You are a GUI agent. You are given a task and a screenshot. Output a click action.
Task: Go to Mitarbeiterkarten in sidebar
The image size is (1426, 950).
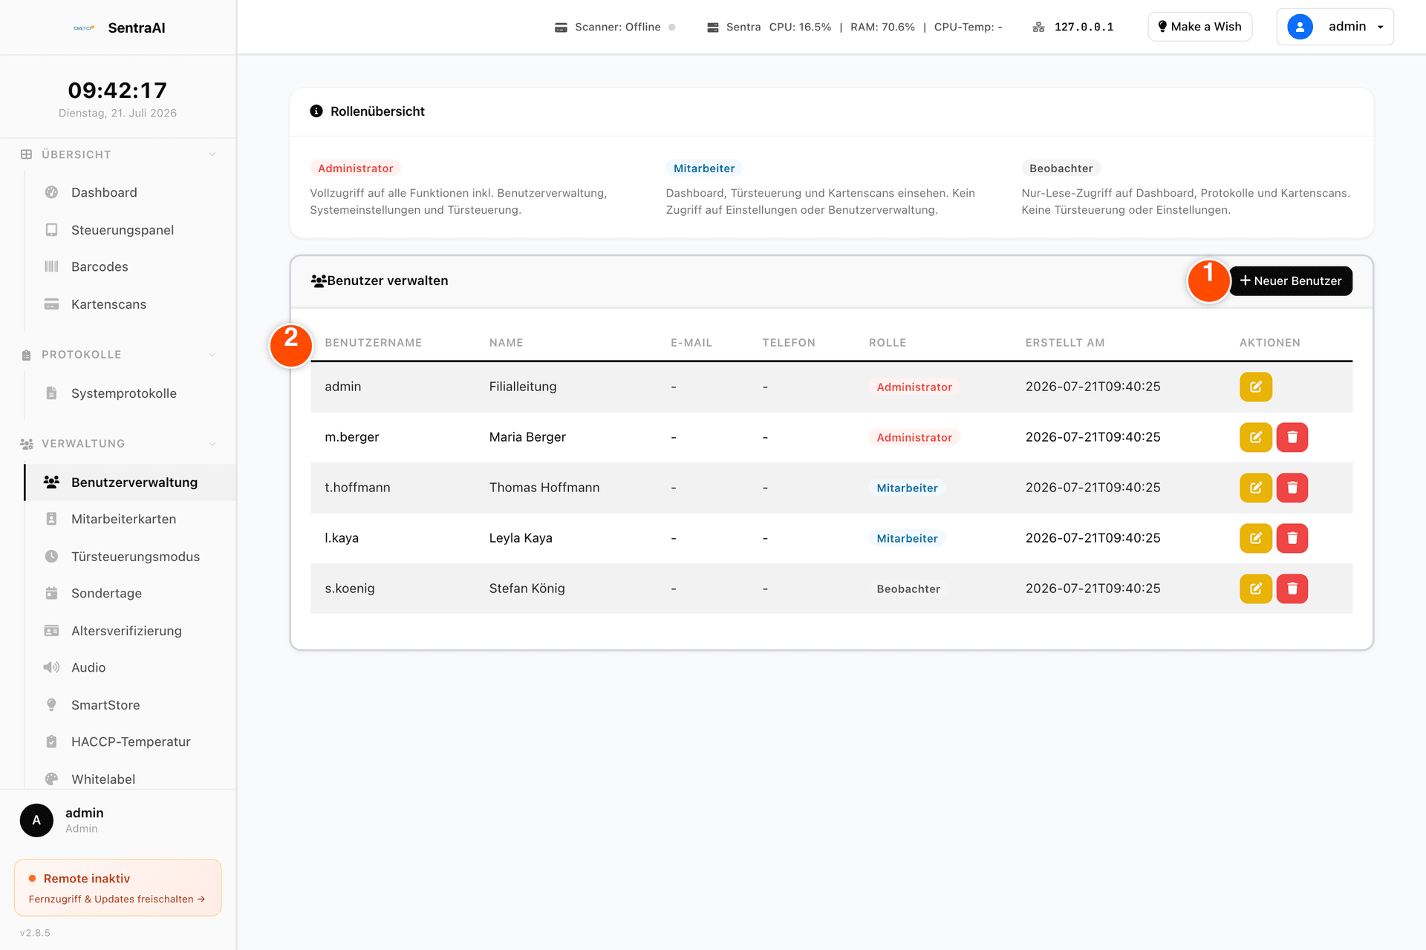[123, 519]
